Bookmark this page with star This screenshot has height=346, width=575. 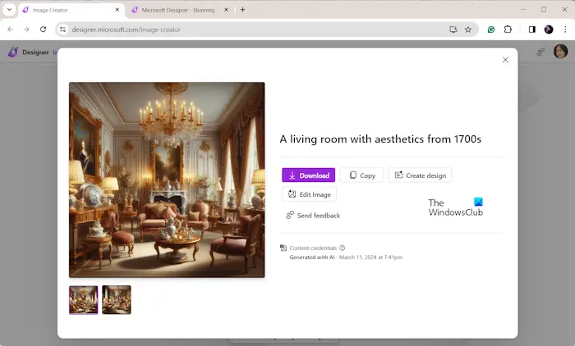pos(468,30)
